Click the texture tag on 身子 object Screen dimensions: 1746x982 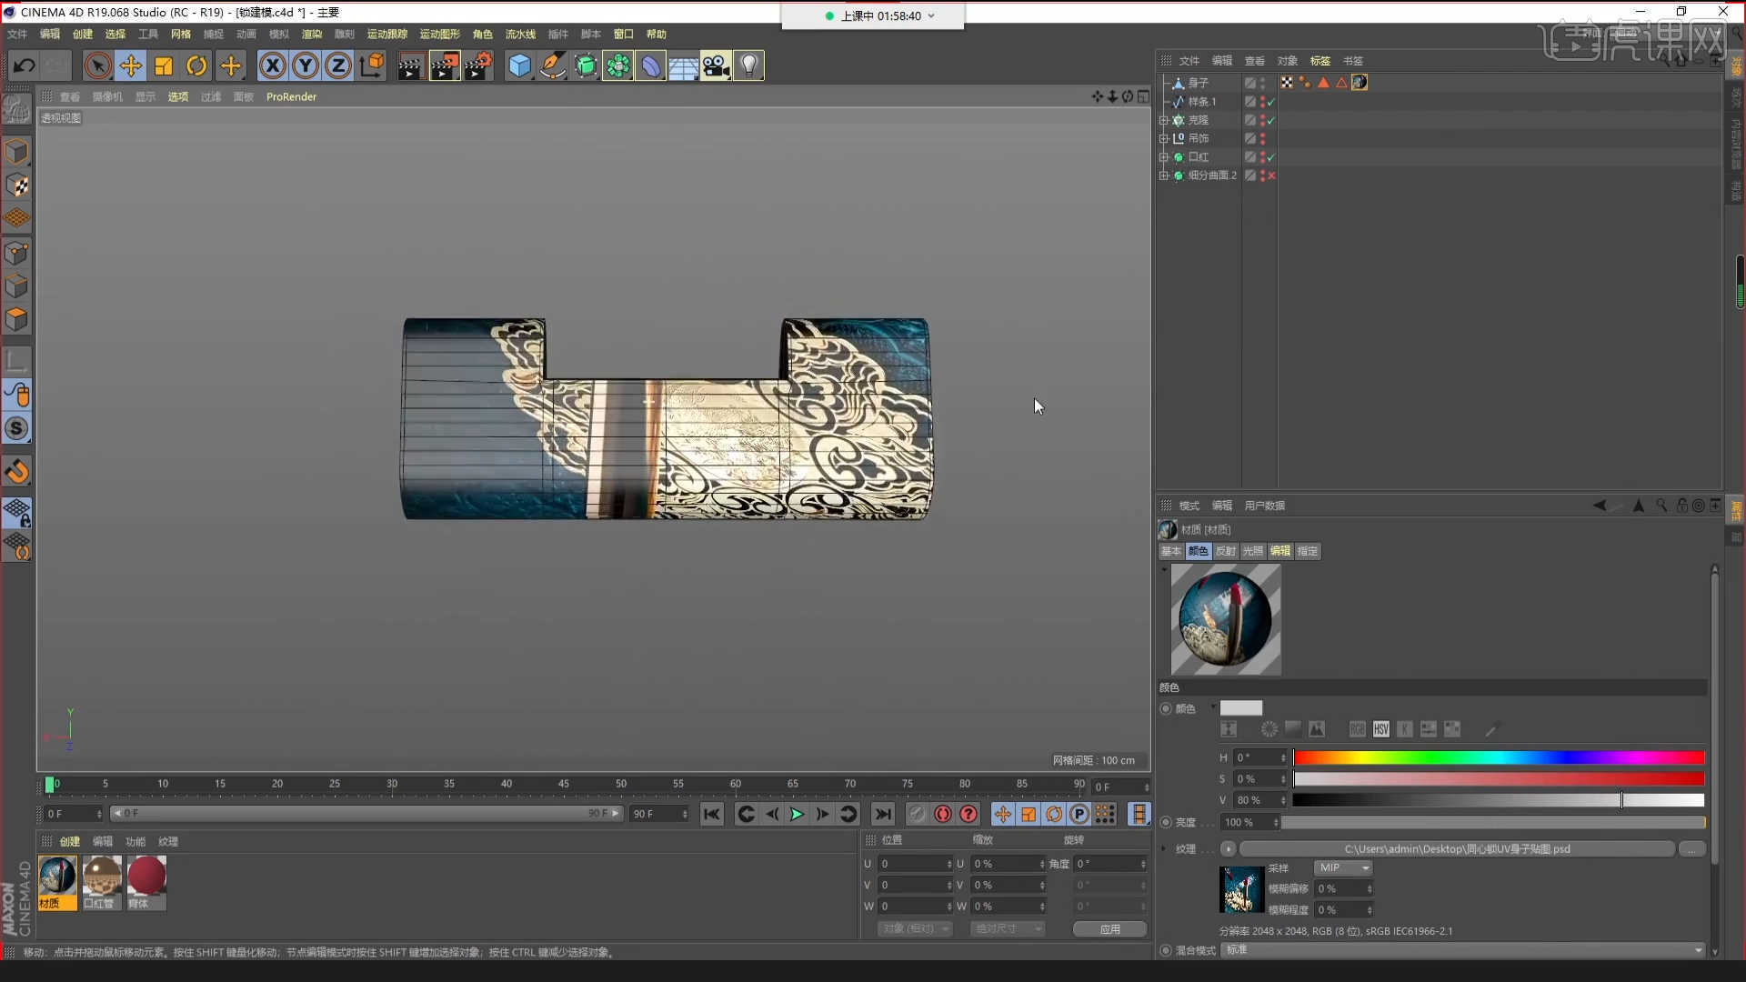point(1360,83)
